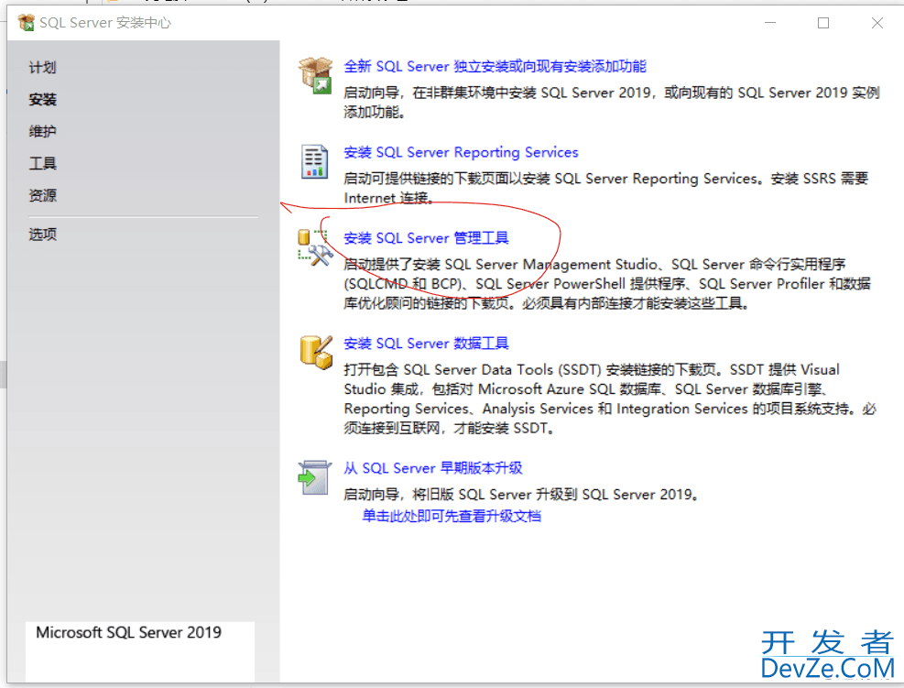Switch to the 维护 sidebar tab
This screenshot has height=688, width=904.
pyautogui.click(x=43, y=132)
